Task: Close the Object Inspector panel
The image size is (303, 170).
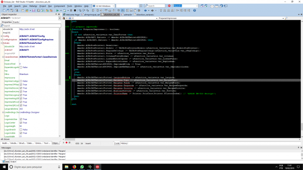Action: click(x=59, y=15)
